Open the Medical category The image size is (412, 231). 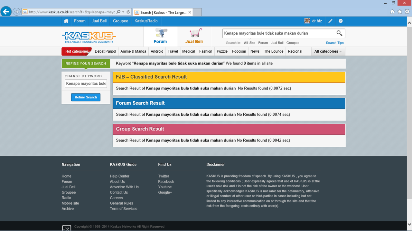pos(189,51)
